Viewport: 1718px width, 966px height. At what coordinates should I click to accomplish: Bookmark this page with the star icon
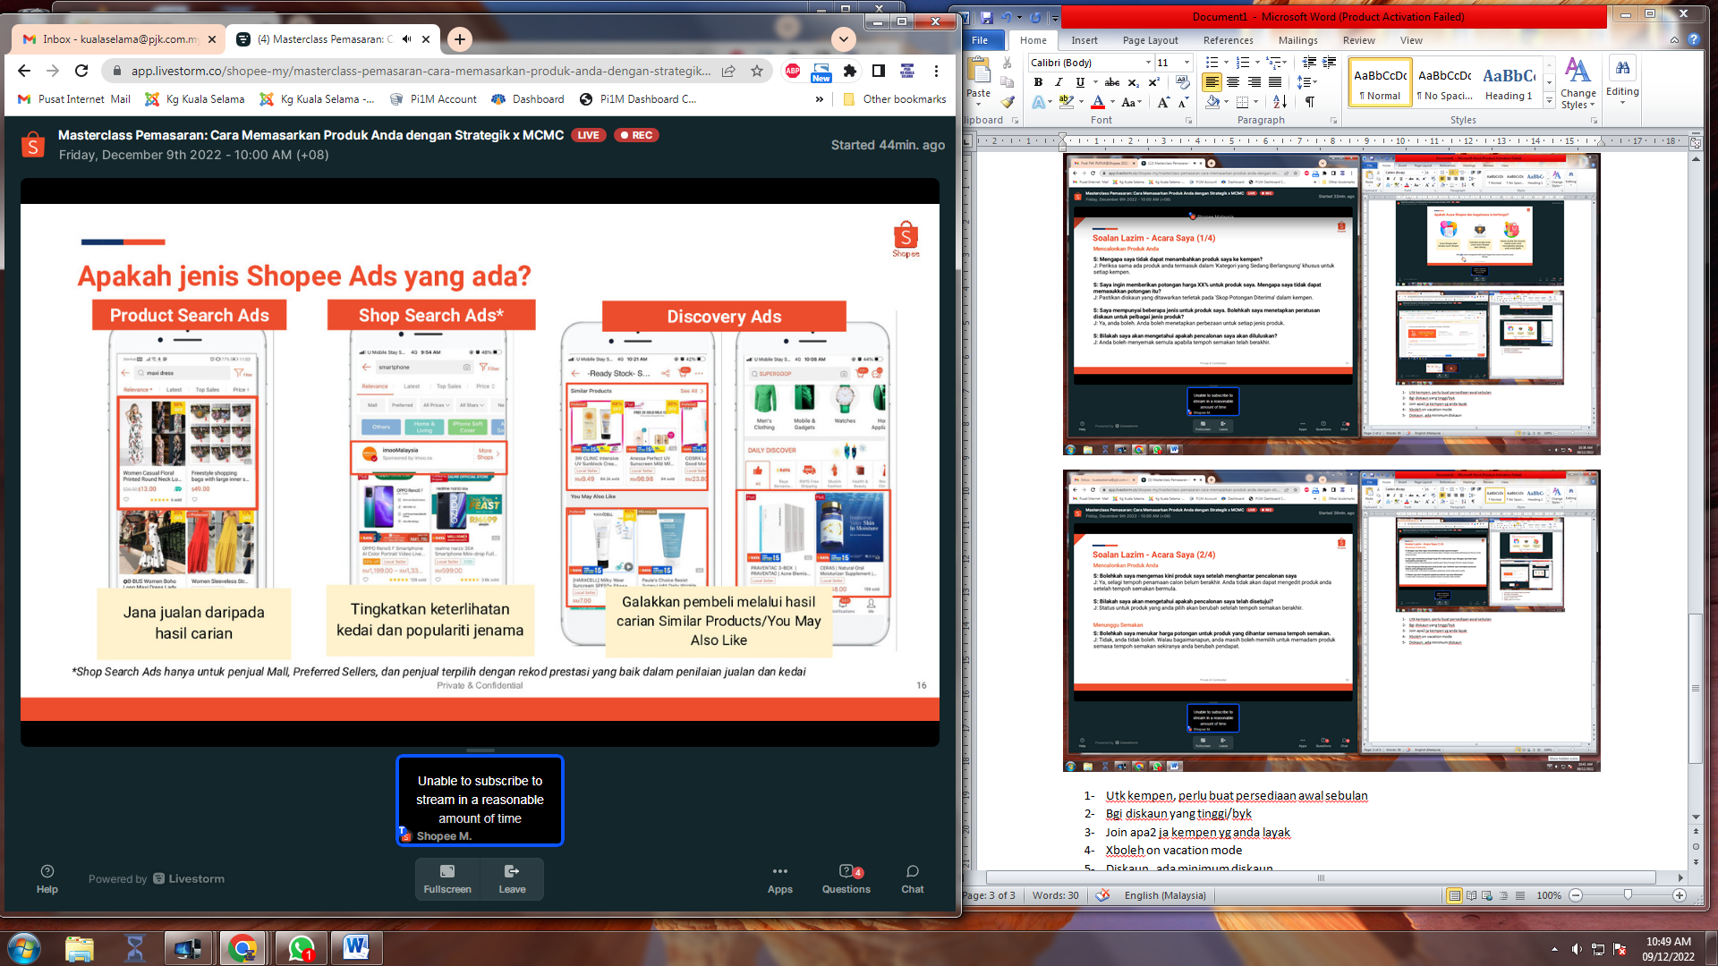[757, 71]
